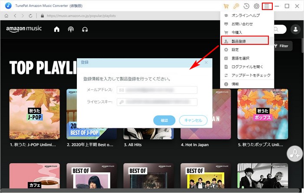
Task: Toggle the hamburger menu button
Action: pyautogui.click(x=267, y=6)
